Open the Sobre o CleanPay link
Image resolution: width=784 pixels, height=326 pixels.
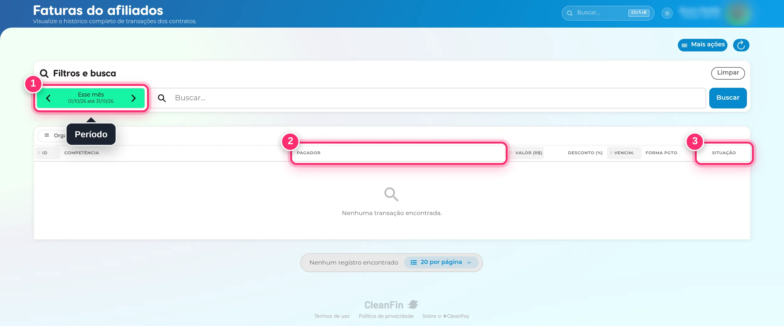pyautogui.click(x=446, y=316)
